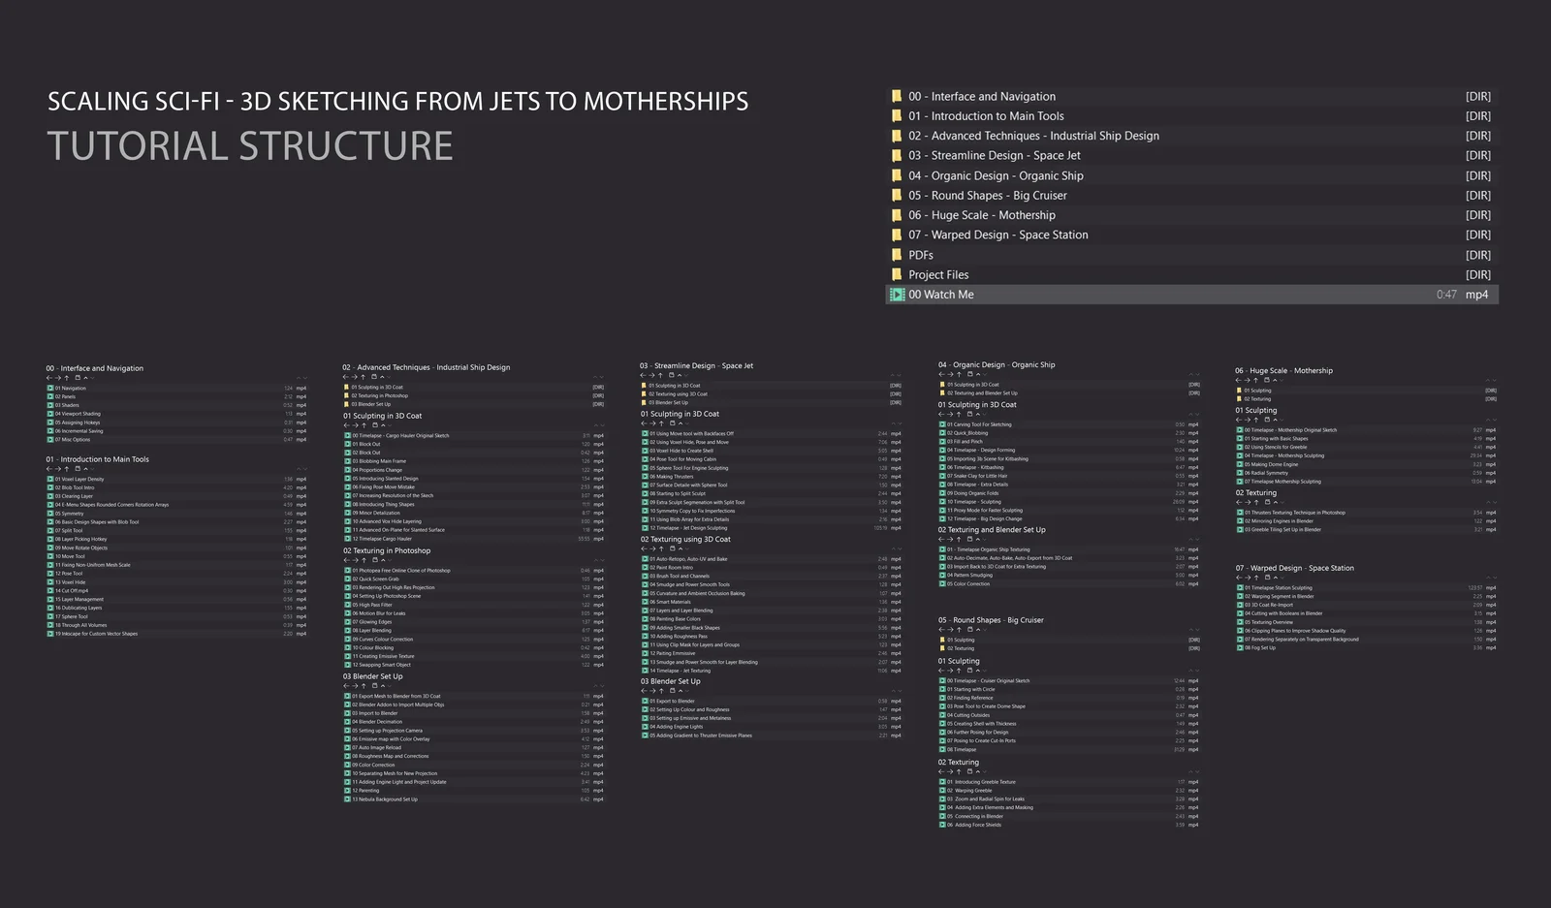The width and height of the screenshot is (1551, 908).
Task: Toggle the collapse caret on the Mothership "01 Sculpting" header
Action: click(x=1275, y=420)
